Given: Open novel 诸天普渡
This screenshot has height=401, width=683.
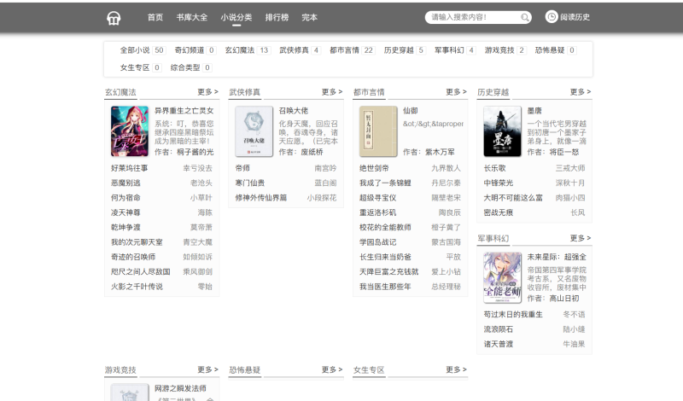Looking at the screenshot, I should tap(499, 344).
